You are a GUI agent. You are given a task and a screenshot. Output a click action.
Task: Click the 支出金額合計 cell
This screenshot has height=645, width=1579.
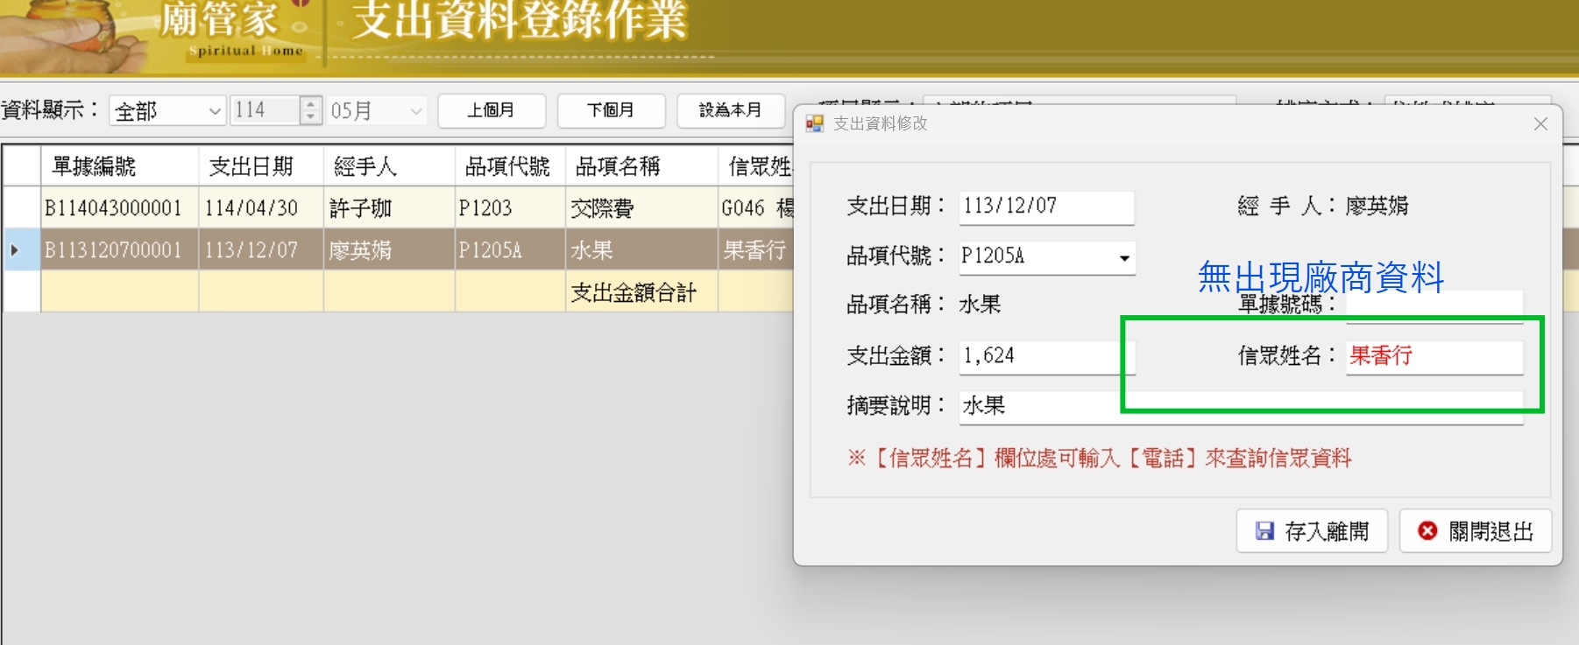coord(641,292)
